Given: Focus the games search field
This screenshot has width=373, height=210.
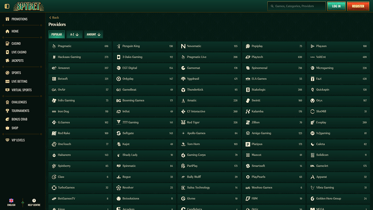Looking at the screenshot, I should [296, 6].
